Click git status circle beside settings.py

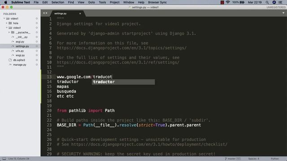[x=37, y=46]
